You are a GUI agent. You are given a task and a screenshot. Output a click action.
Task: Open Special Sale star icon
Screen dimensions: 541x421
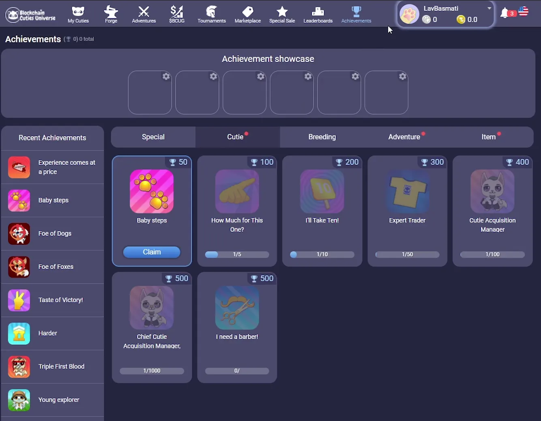(282, 15)
